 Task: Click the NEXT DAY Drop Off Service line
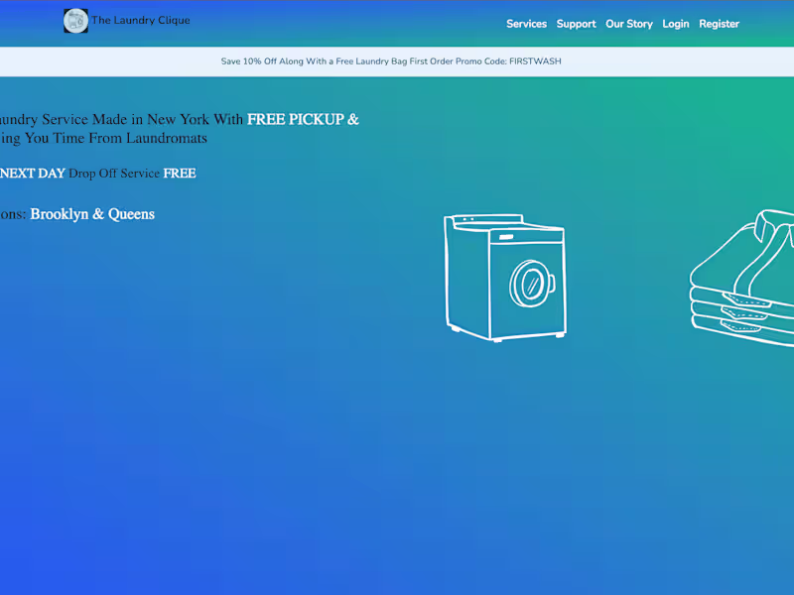pos(97,173)
